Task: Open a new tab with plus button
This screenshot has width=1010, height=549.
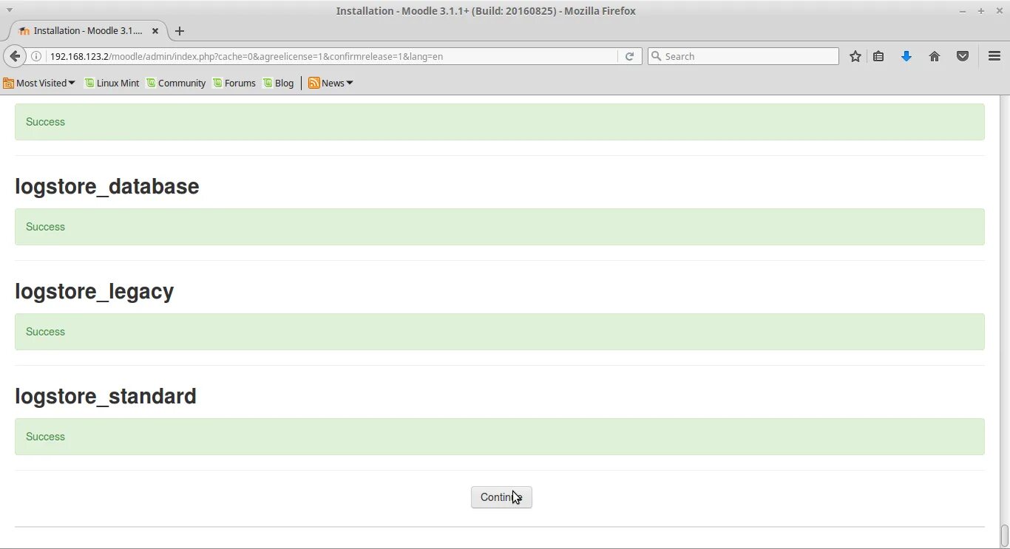Action: click(x=179, y=31)
